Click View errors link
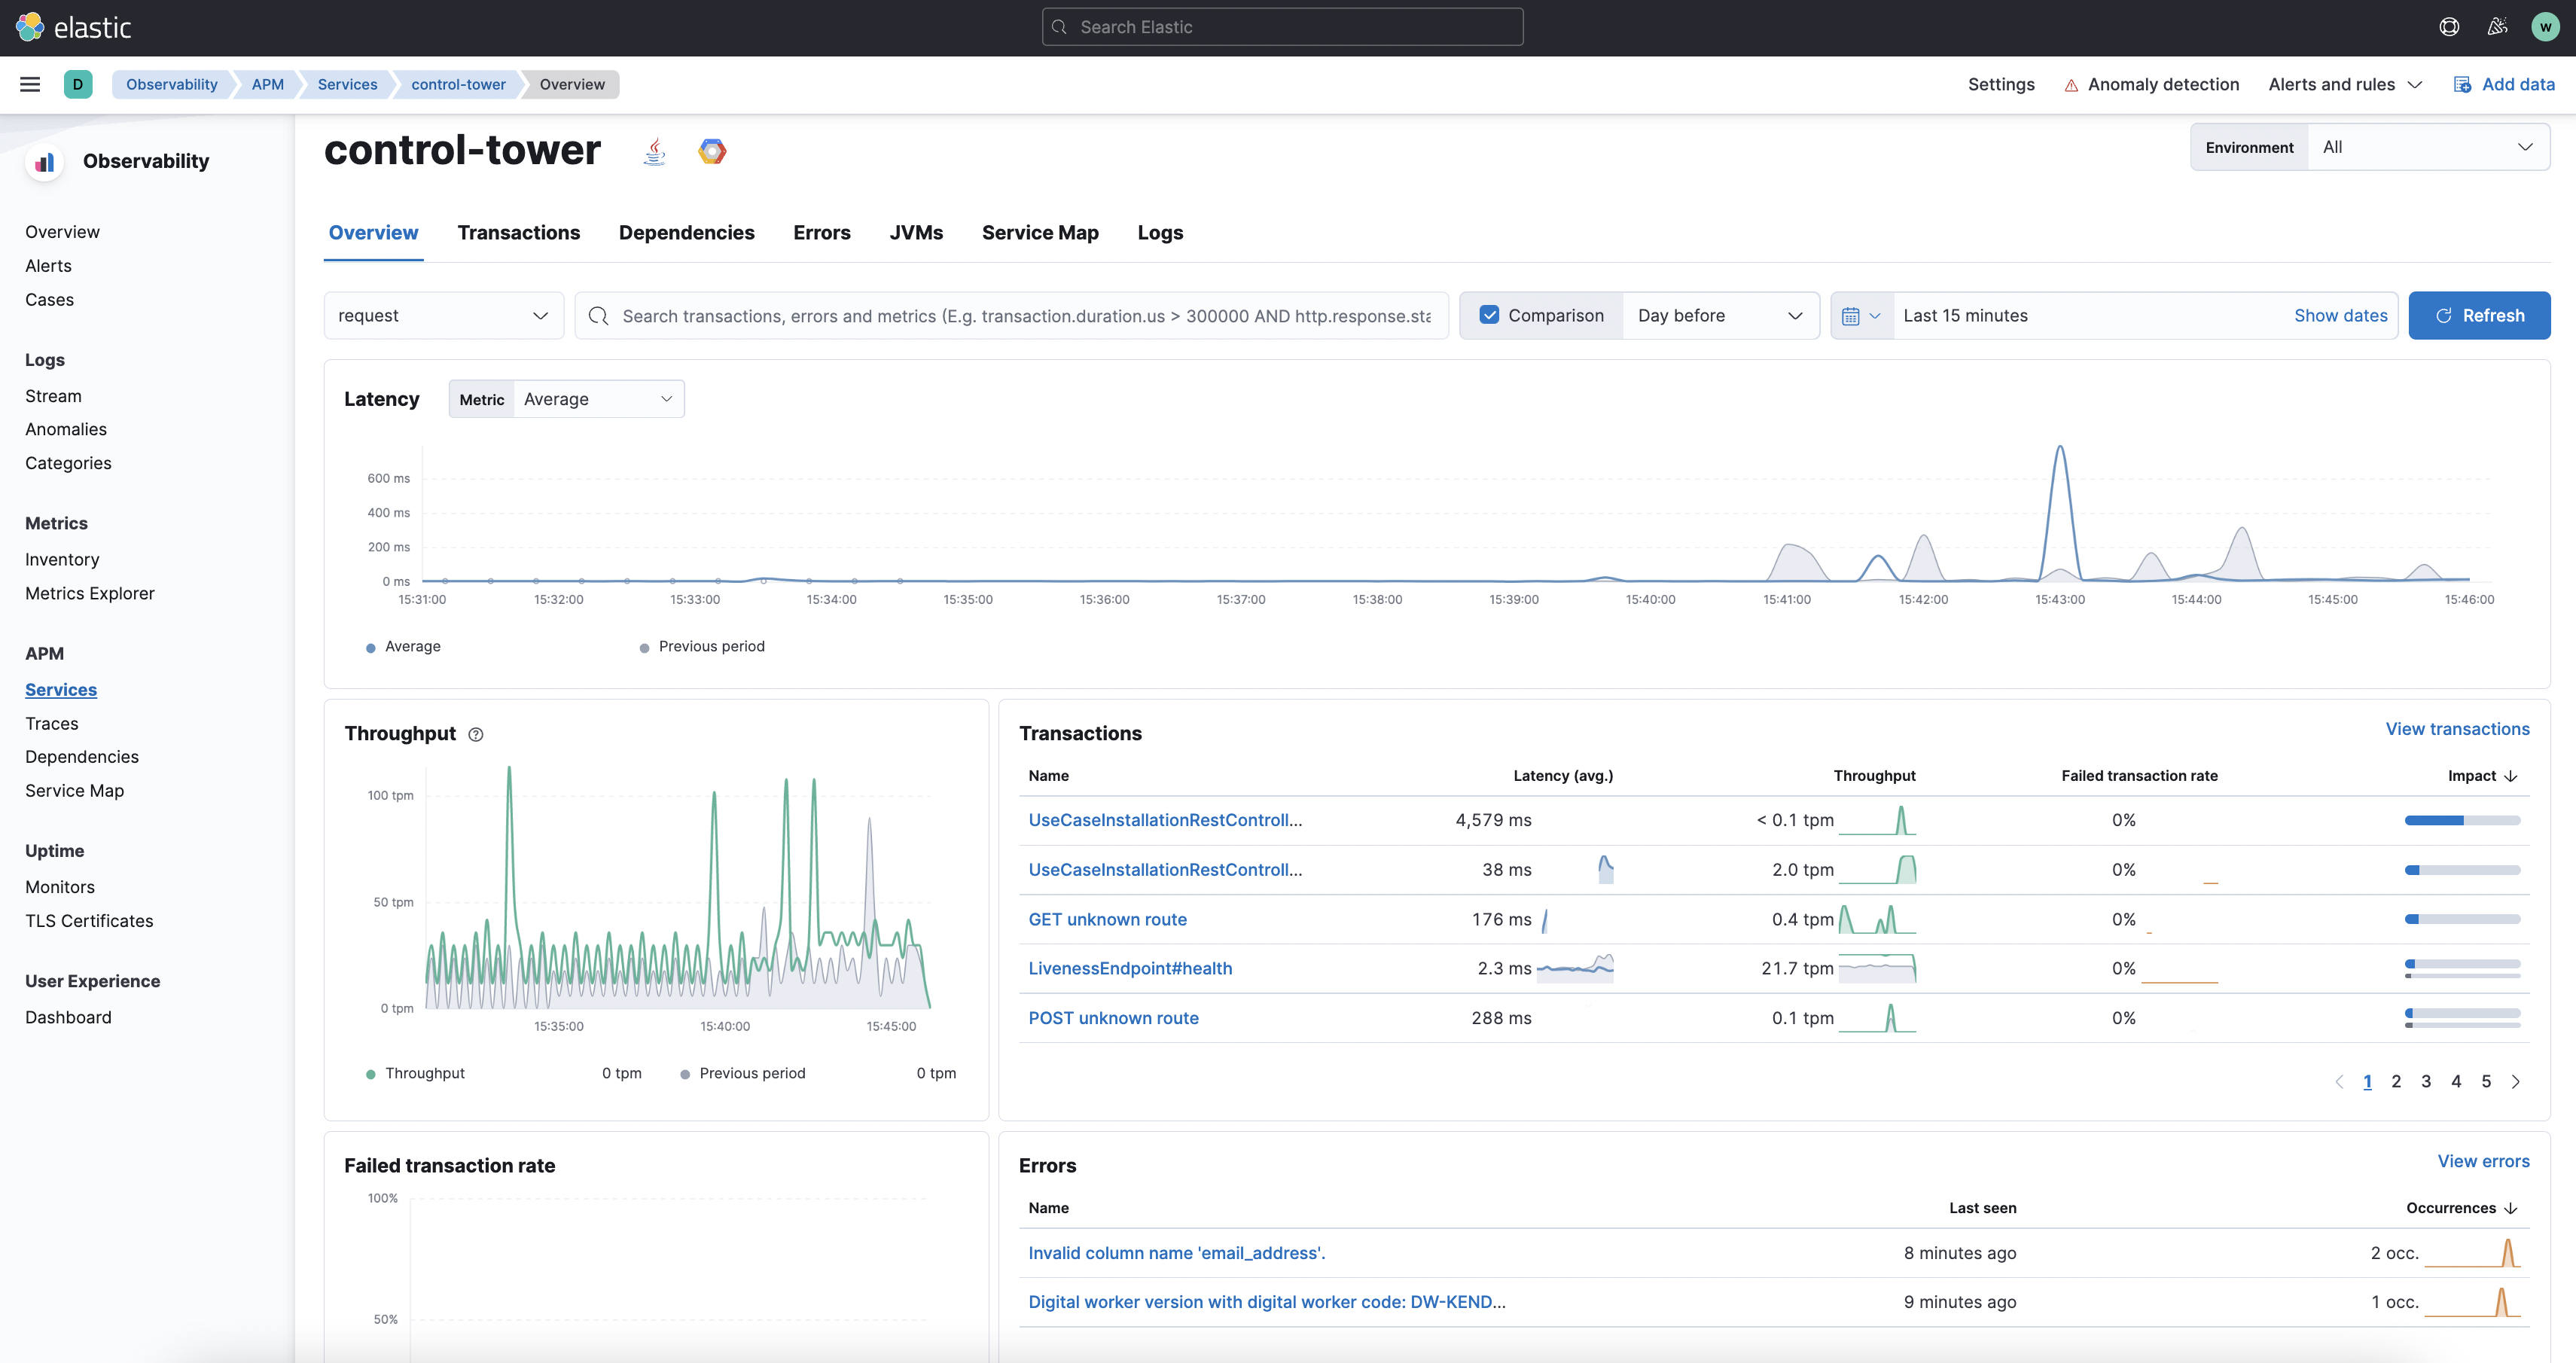The height and width of the screenshot is (1363, 2576). 2483,1161
